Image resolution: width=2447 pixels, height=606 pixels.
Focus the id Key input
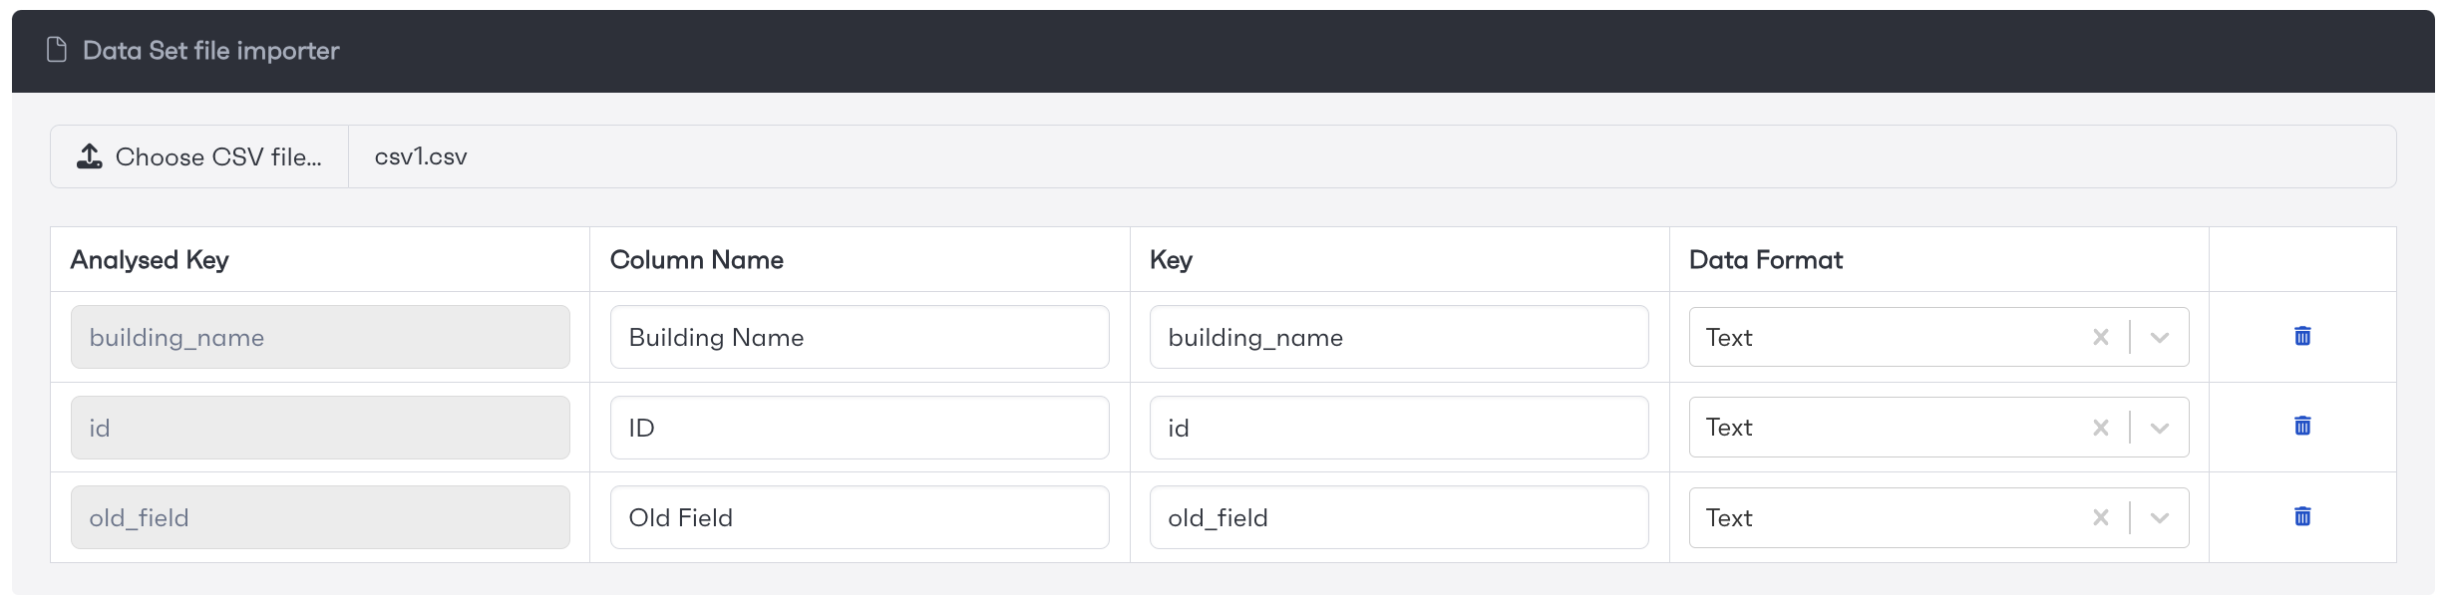(1399, 428)
